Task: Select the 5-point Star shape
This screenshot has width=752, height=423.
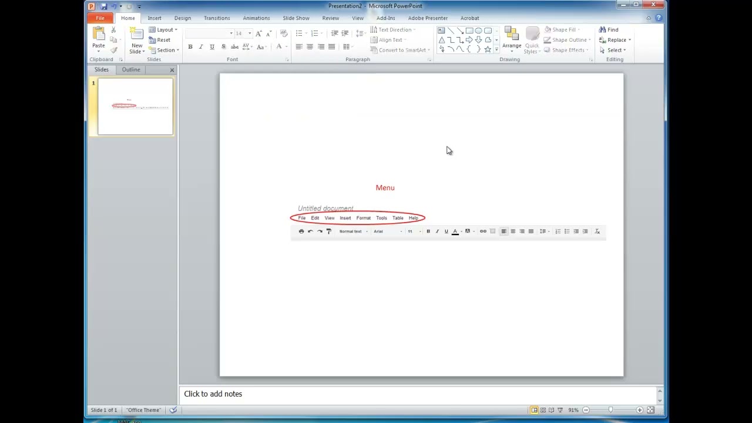Action: click(x=488, y=49)
